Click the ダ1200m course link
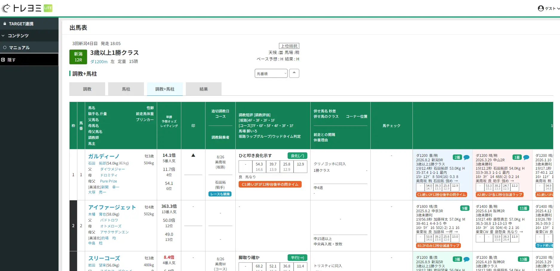The image size is (560, 271). click(x=99, y=62)
